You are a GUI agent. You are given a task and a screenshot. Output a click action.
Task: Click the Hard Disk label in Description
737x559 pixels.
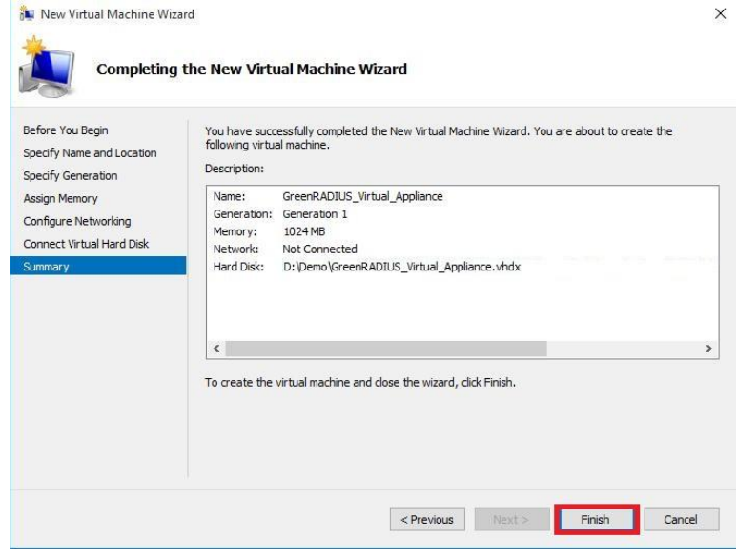click(x=238, y=267)
